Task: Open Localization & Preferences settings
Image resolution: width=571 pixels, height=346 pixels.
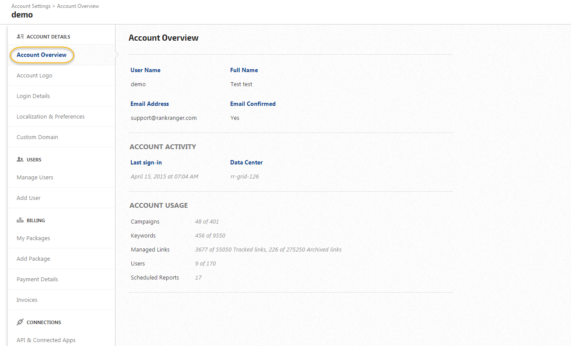Action: pos(51,117)
